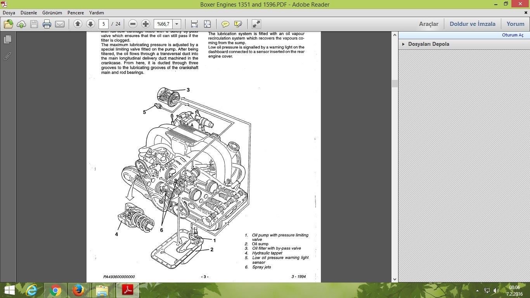Open the Dosya menu
This screenshot has width=530, height=298.
(x=9, y=13)
